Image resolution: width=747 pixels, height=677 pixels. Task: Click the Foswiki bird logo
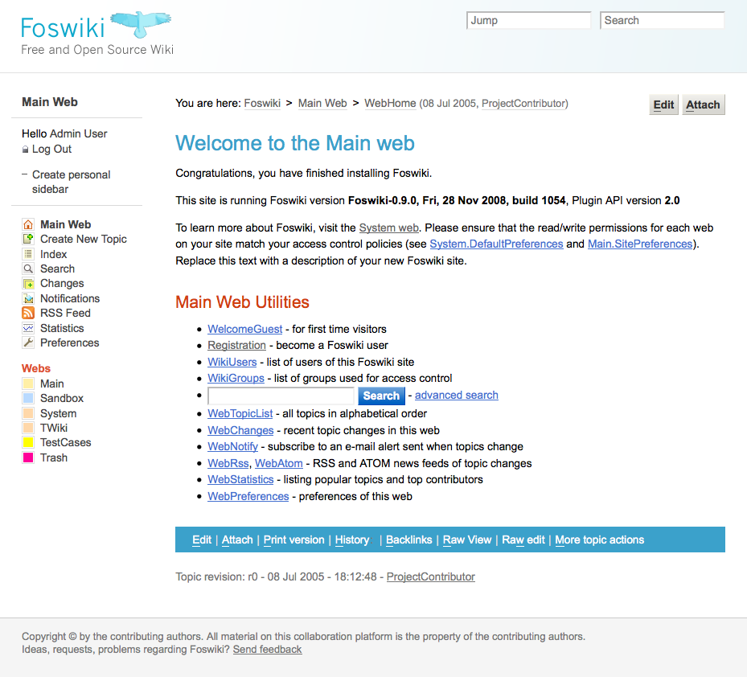tap(141, 24)
